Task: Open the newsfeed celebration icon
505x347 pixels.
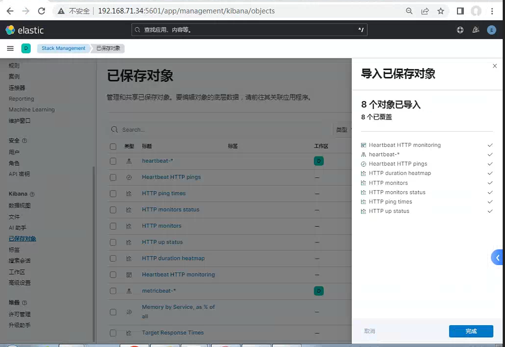Action: pos(476,30)
